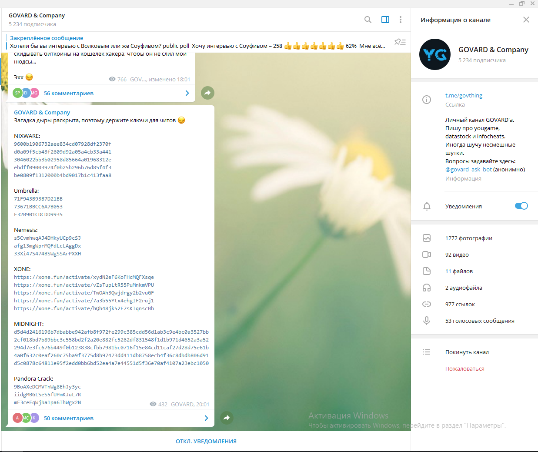Click commenter avatars beside 50 comments

(26, 418)
